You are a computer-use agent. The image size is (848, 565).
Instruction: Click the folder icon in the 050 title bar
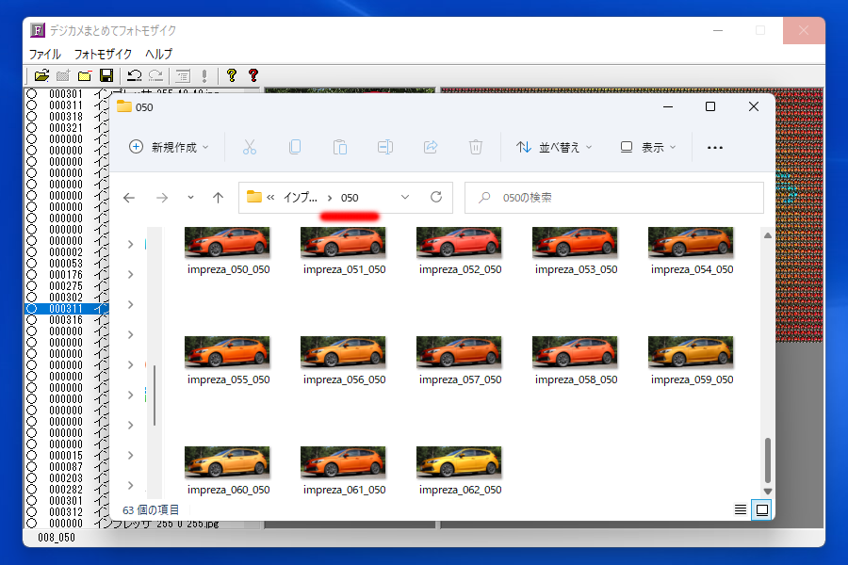click(124, 106)
